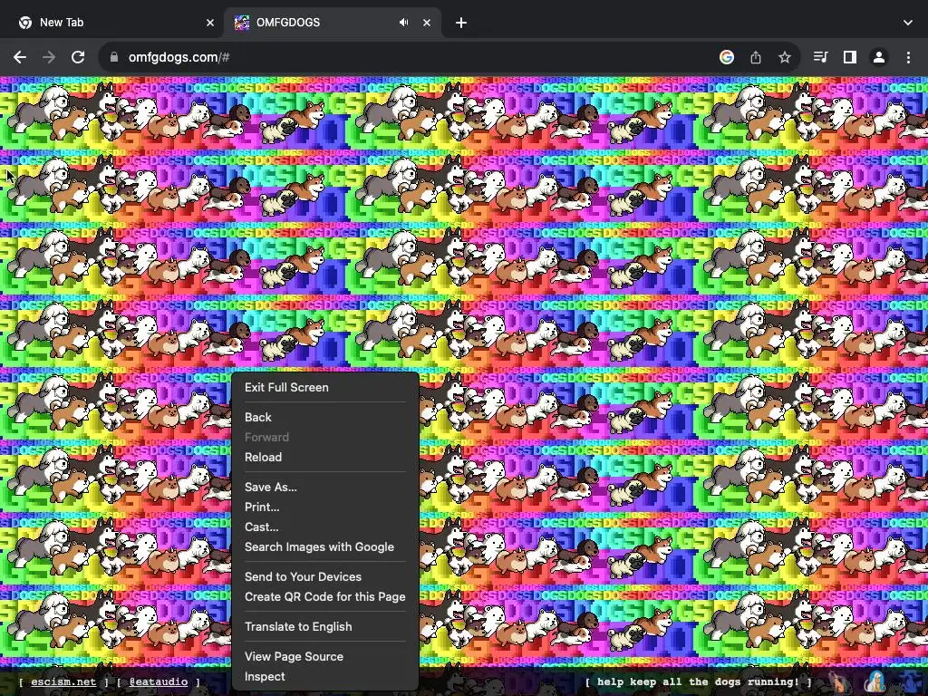Bookmark this page with the star icon
Screen dimensions: 928x696
(x=785, y=57)
